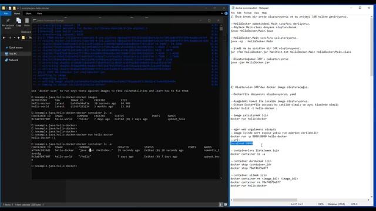Collapse the Explorer ribbon with the chevron
This screenshot has width=376, height=211.
222,13
